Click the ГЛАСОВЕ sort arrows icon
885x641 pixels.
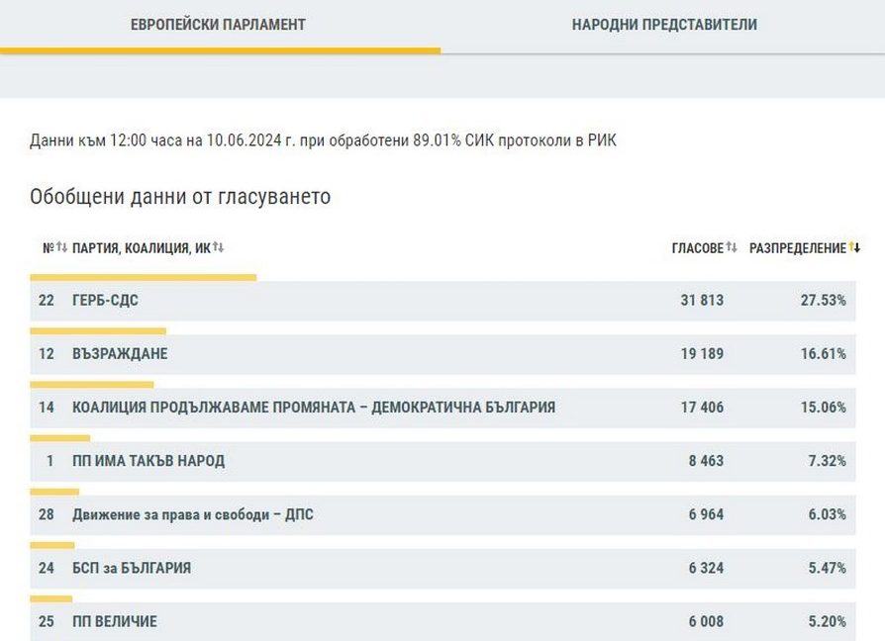732,247
